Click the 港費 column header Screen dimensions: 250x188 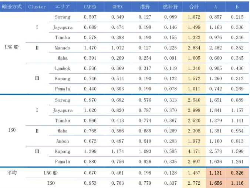145,7
